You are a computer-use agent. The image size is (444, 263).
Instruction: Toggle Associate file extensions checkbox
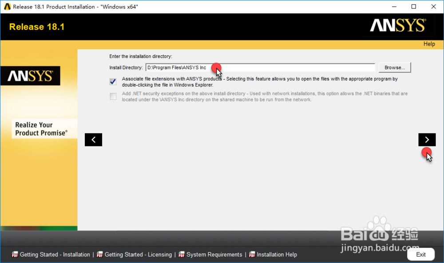(x=113, y=82)
